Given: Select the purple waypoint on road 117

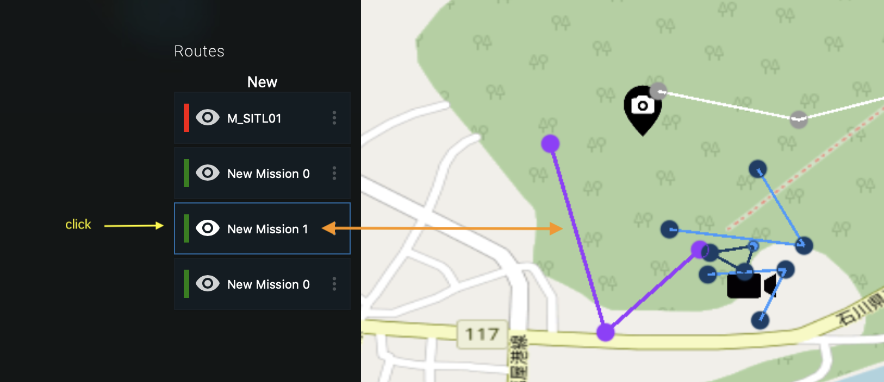Looking at the screenshot, I should (x=605, y=332).
